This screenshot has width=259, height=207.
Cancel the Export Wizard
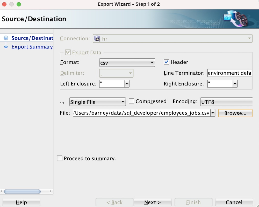(x=234, y=202)
